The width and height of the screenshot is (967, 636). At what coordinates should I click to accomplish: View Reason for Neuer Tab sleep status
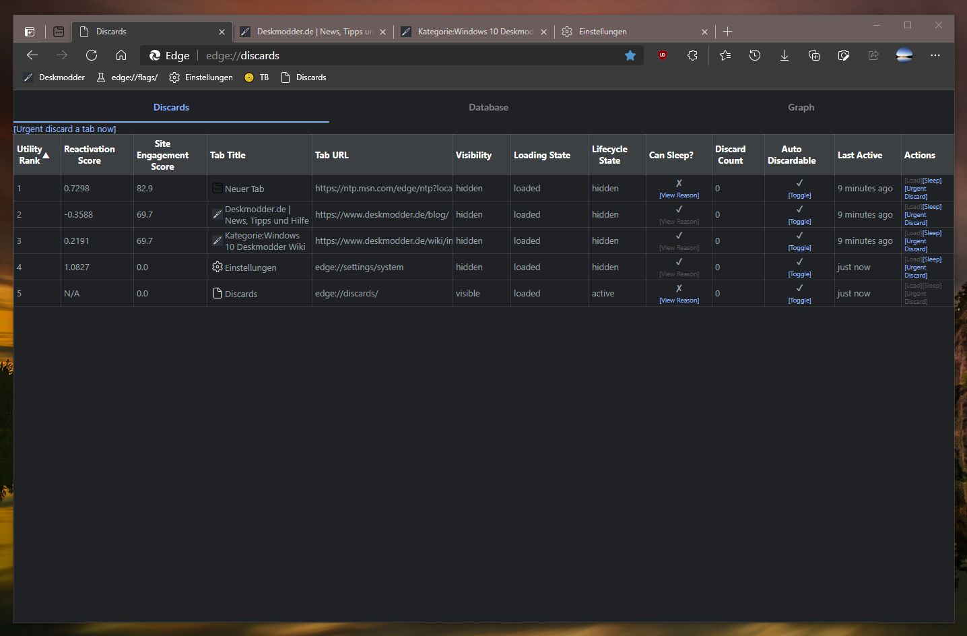coord(679,195)
